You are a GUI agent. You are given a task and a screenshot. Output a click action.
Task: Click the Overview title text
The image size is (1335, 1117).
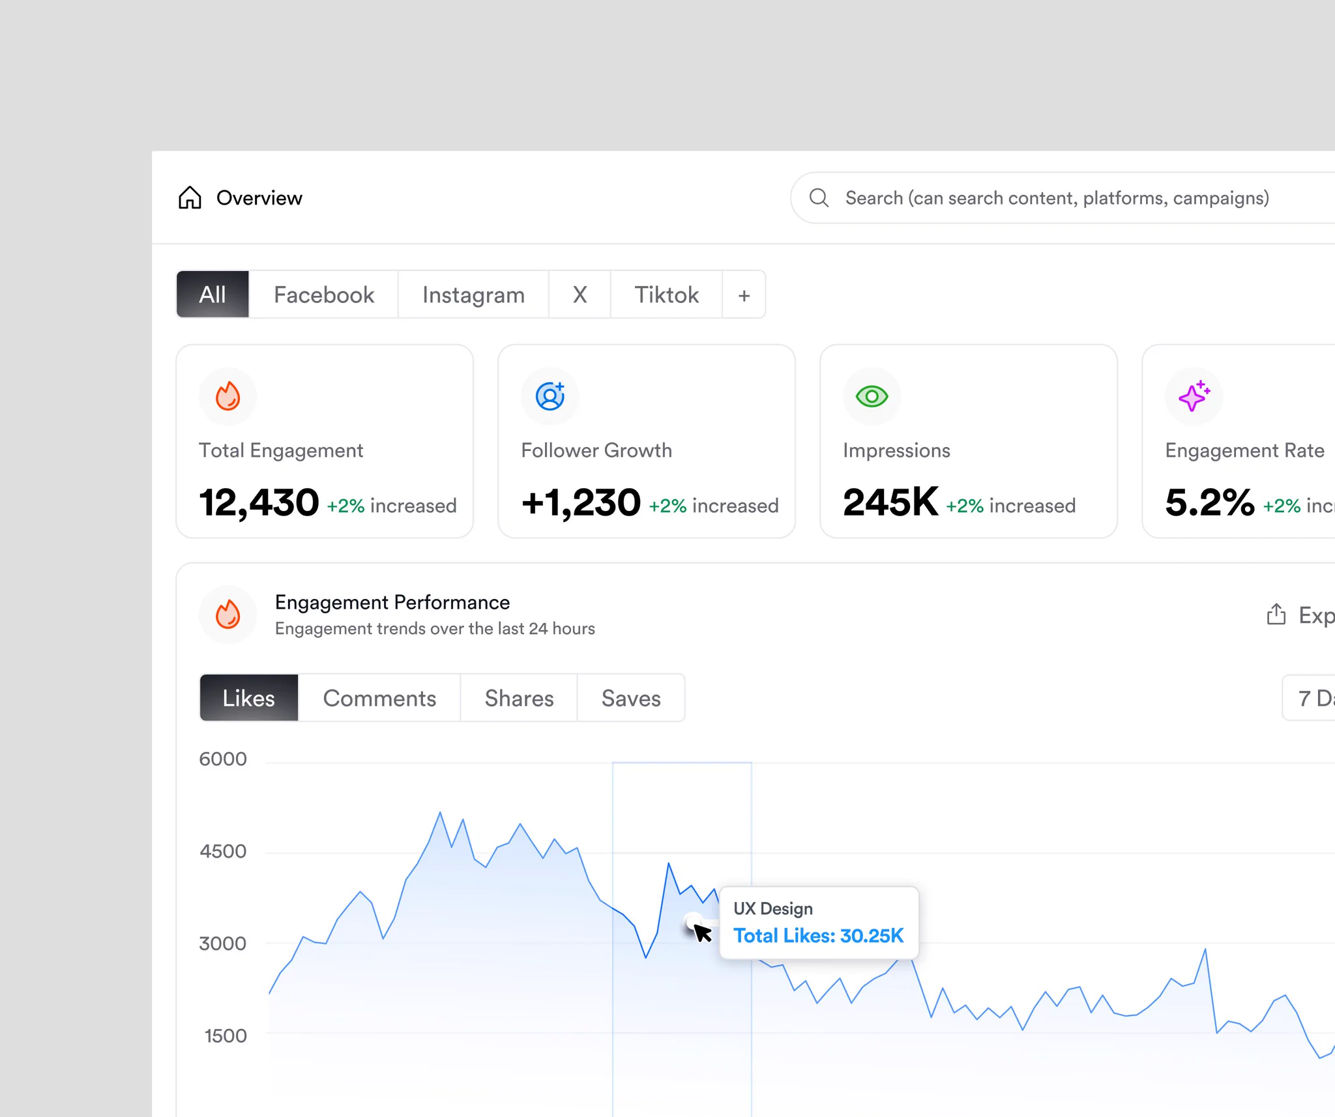coord(259,198)
